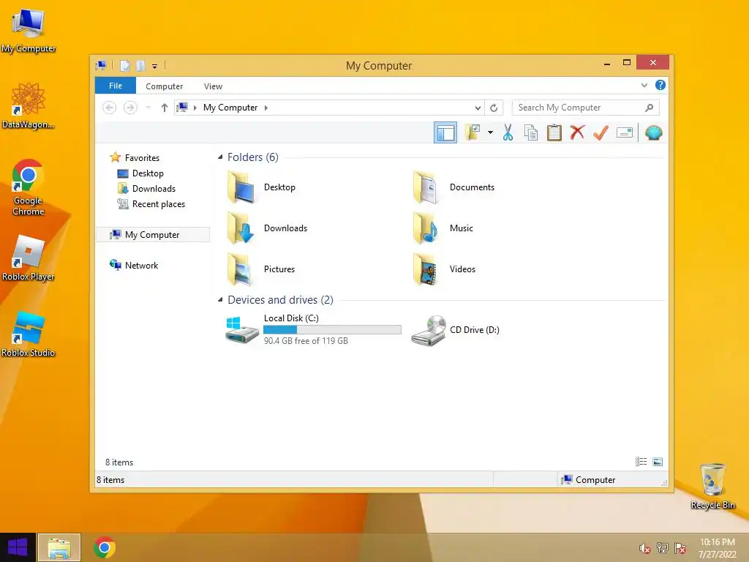Open the Pictures folder
Screen dimensions: 749x562
pyautogui.click(x=261, y=269)
